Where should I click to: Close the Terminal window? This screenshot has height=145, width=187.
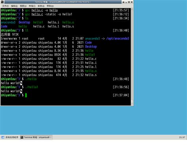[132, 2]
